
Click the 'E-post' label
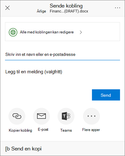point(43,129)
